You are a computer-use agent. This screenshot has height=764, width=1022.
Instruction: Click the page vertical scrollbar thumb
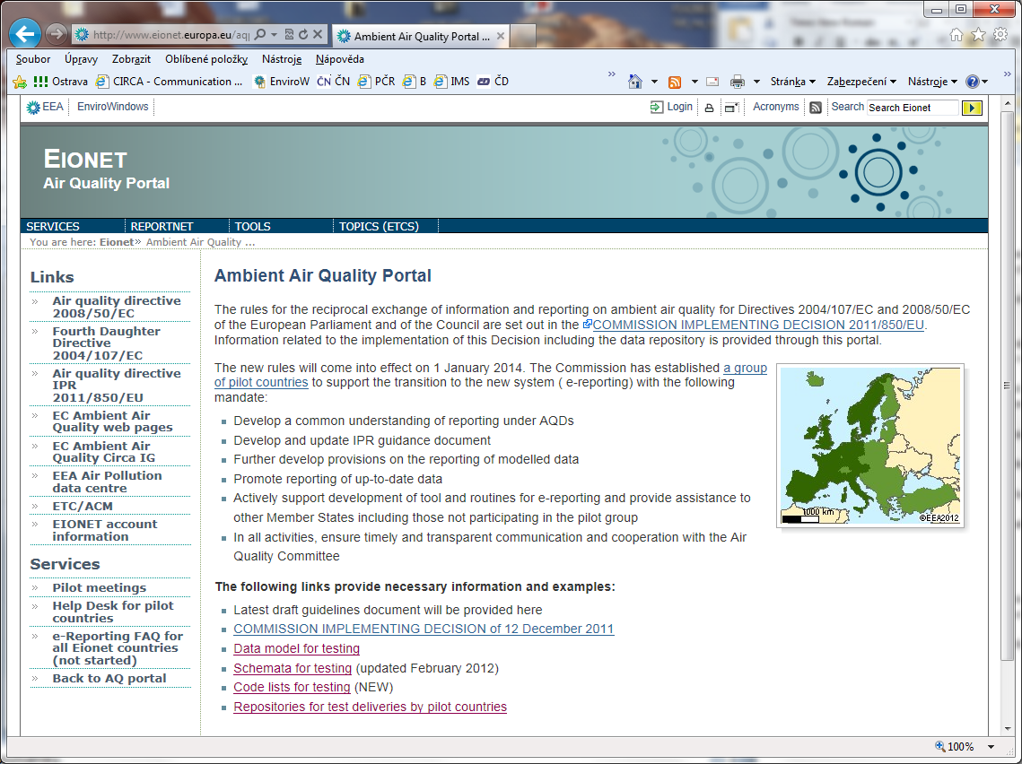point(1007,386)
